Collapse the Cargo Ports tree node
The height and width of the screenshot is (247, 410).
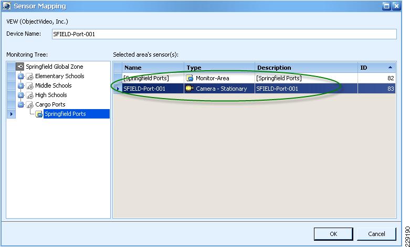point(21,105)
